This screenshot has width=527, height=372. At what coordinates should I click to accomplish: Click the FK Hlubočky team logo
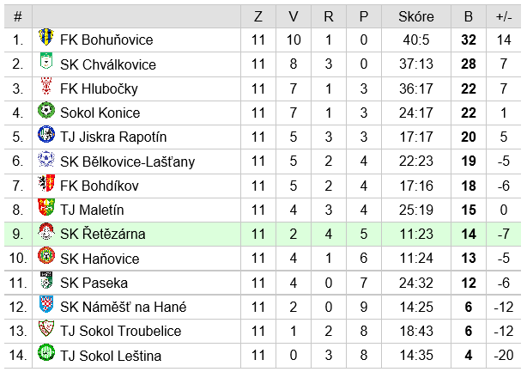[46, 86]
